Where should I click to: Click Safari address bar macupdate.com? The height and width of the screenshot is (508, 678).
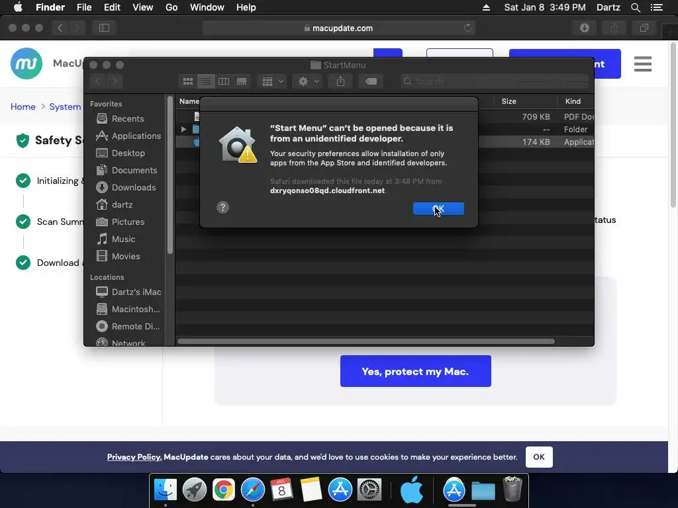[338, 28]
